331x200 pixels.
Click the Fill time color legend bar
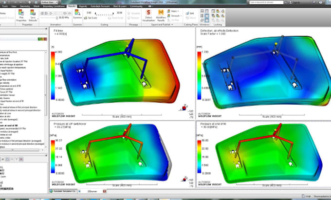pos(53,75)
